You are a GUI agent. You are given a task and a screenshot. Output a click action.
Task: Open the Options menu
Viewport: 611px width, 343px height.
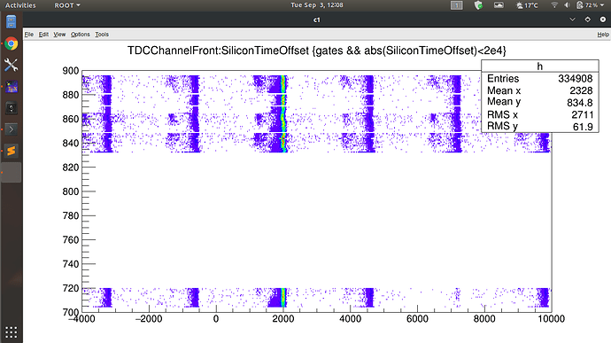pyautogui.click(x=81, y=35)
